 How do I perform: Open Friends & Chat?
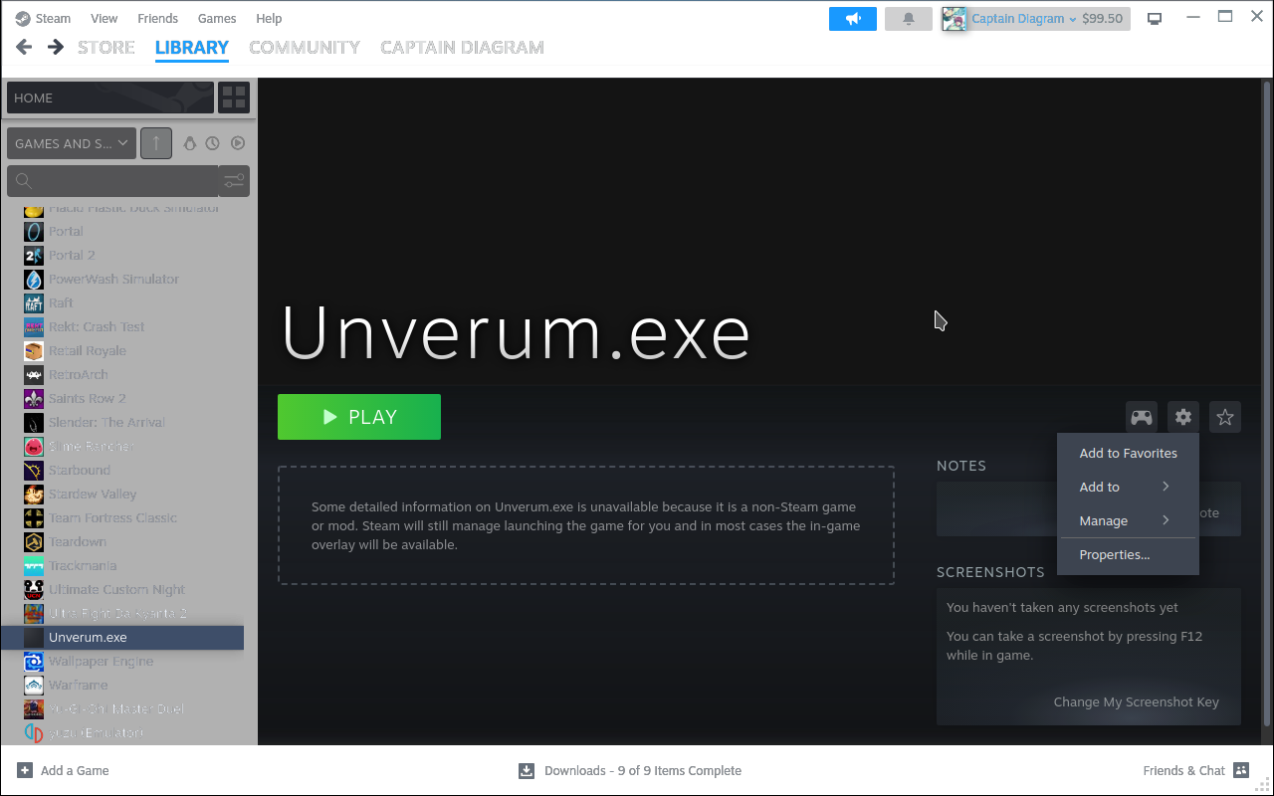[x=1196, y=770]
